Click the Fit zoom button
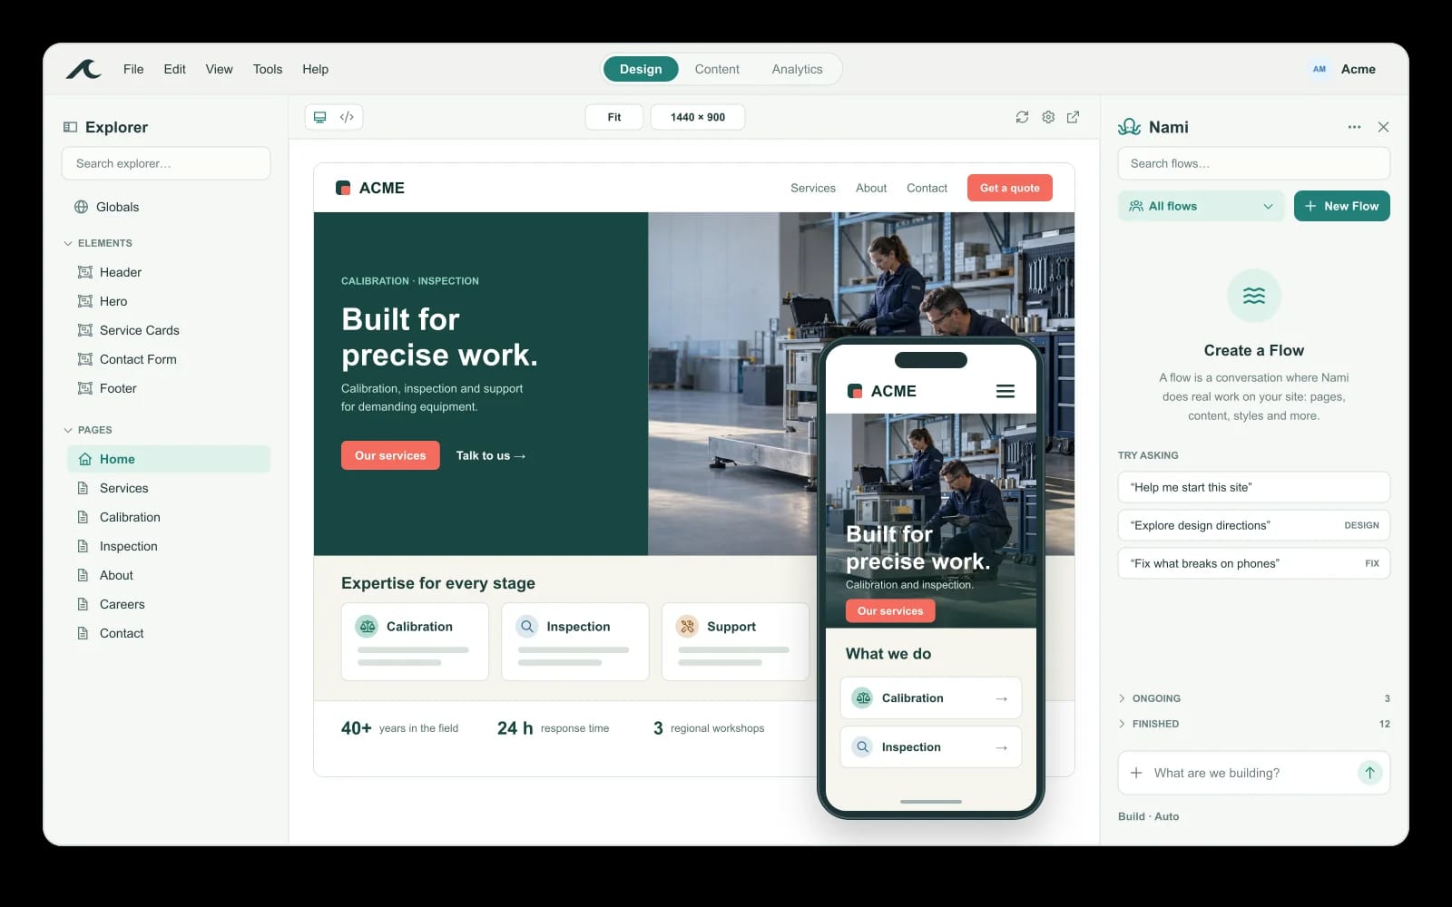Viewport: 1452px width, 907px height. 614,117
